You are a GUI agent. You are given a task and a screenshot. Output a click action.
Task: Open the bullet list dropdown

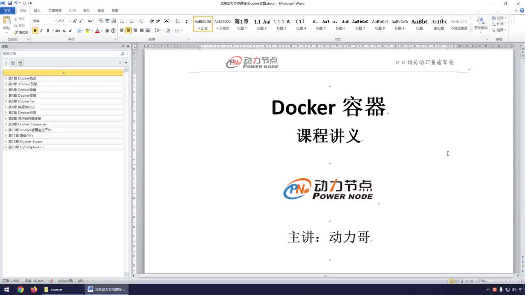[x=126, y=21]
